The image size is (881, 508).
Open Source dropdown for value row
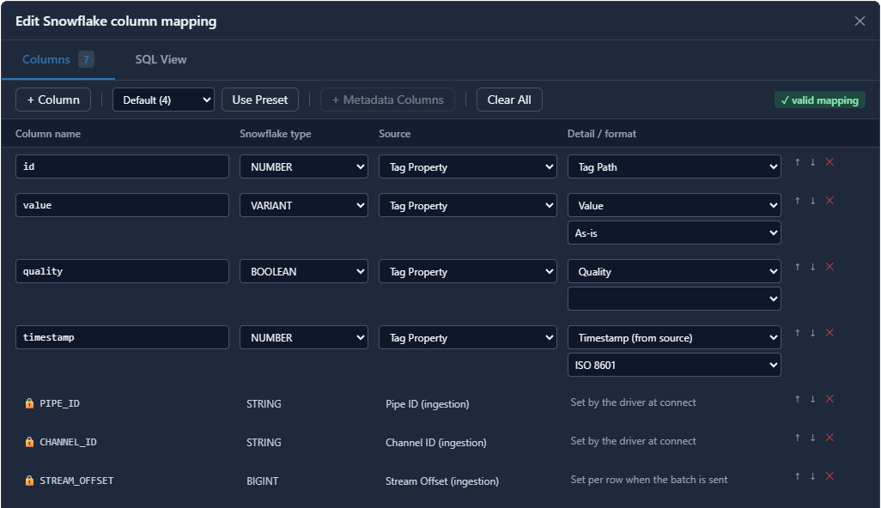pos(468,205)
